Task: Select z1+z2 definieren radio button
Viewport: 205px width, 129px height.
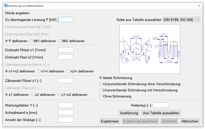Action: coord(59,95)
